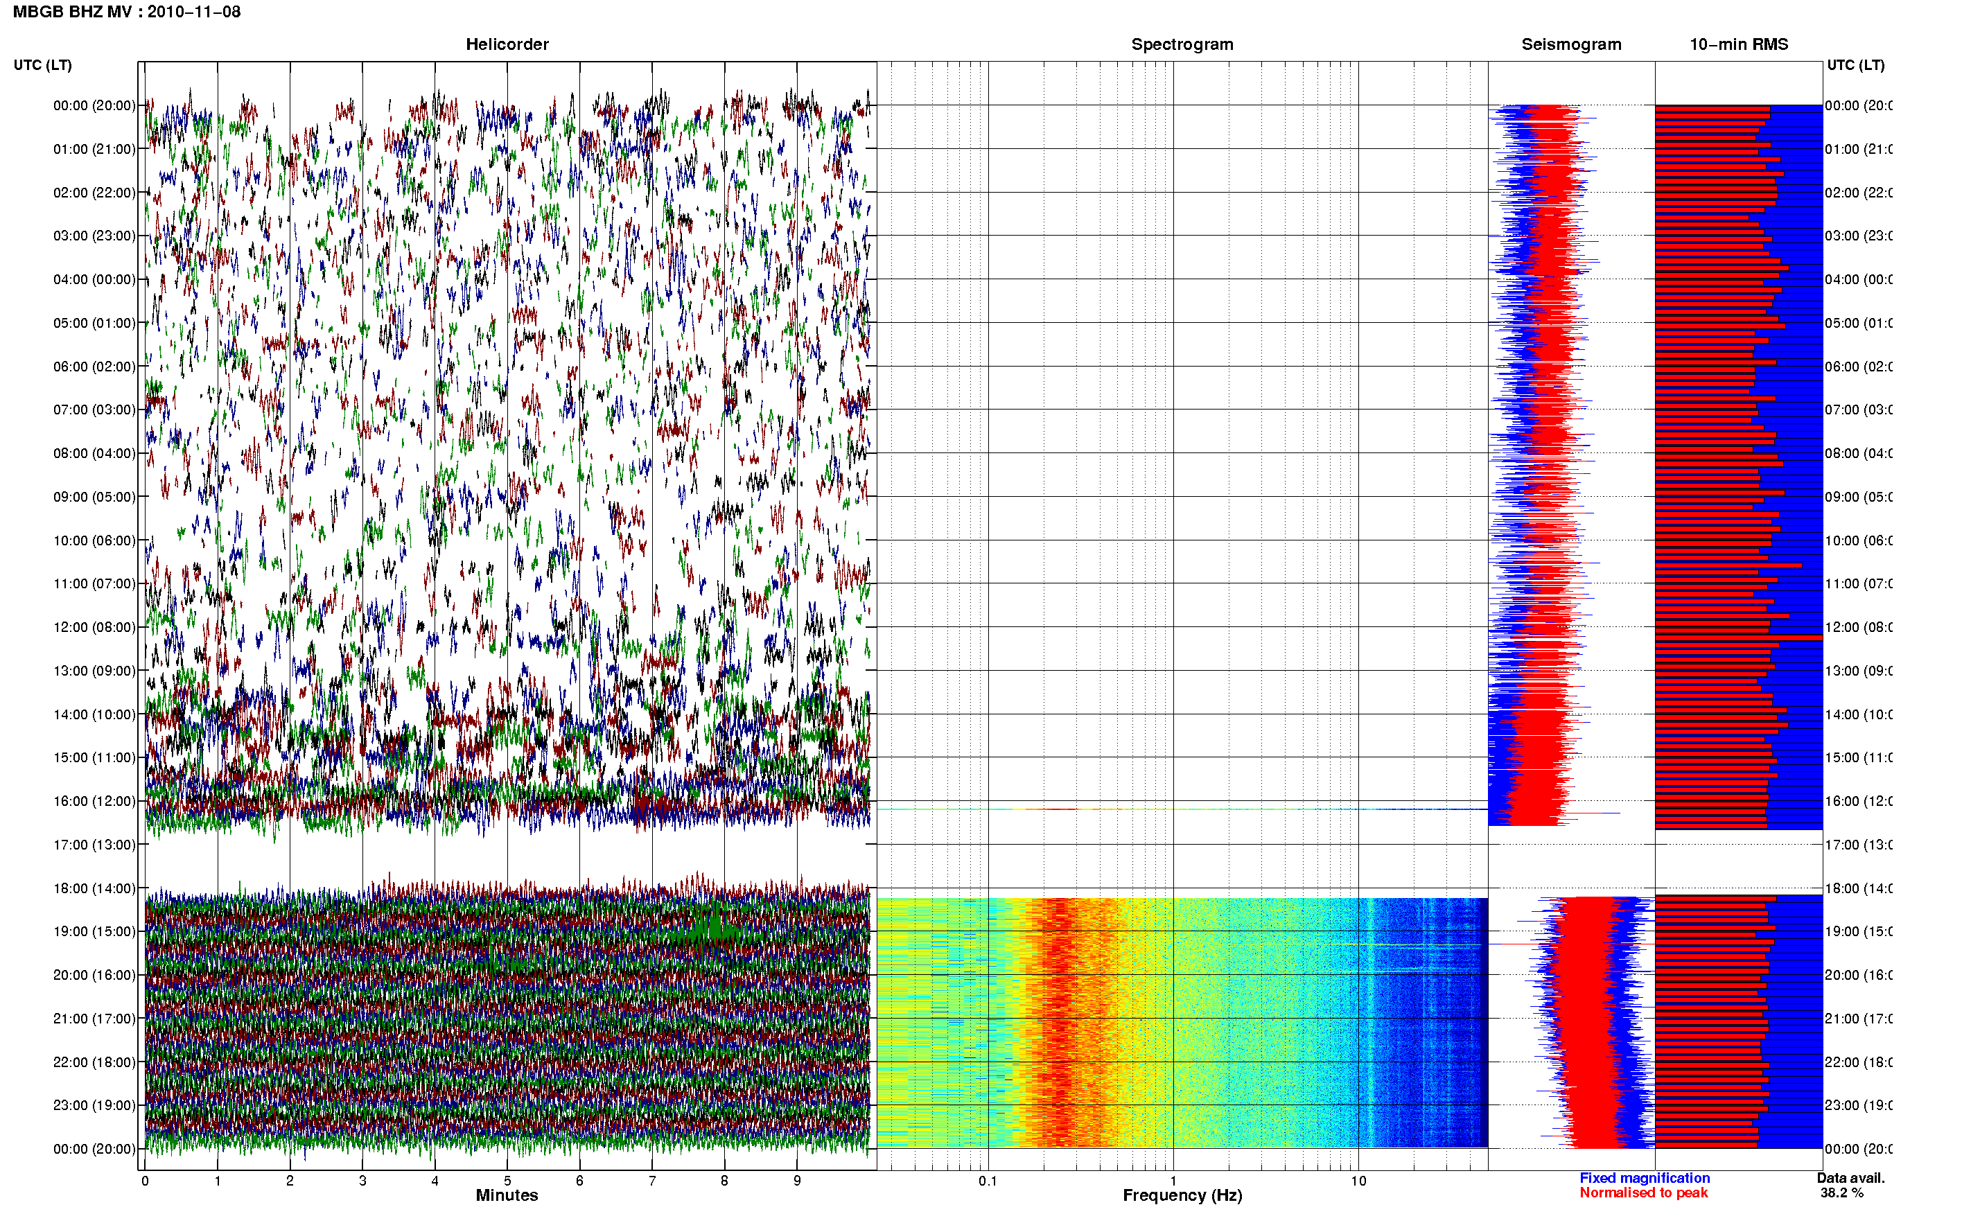Click the "10" frequency tick label
Image resolution: width=1971 pixels, height=1232 pixels.
pyautogui.click(x=1358, y=1181)
